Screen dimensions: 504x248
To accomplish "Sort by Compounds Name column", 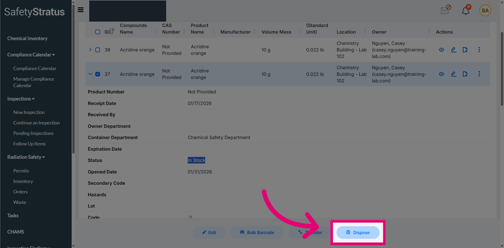I will pos(155,32).
